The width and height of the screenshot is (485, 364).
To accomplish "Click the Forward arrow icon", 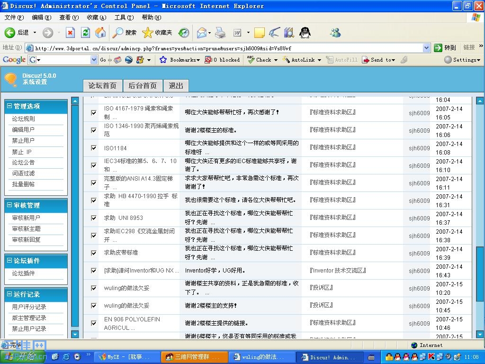I will pyautogui.click(x=48, y=33).
